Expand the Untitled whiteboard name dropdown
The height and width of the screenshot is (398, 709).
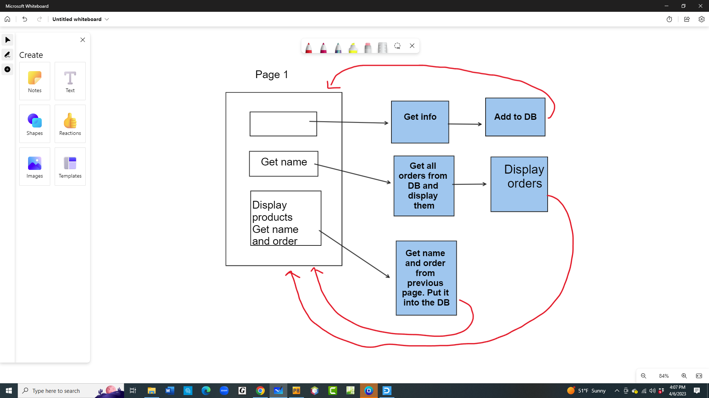pos(107,19)
